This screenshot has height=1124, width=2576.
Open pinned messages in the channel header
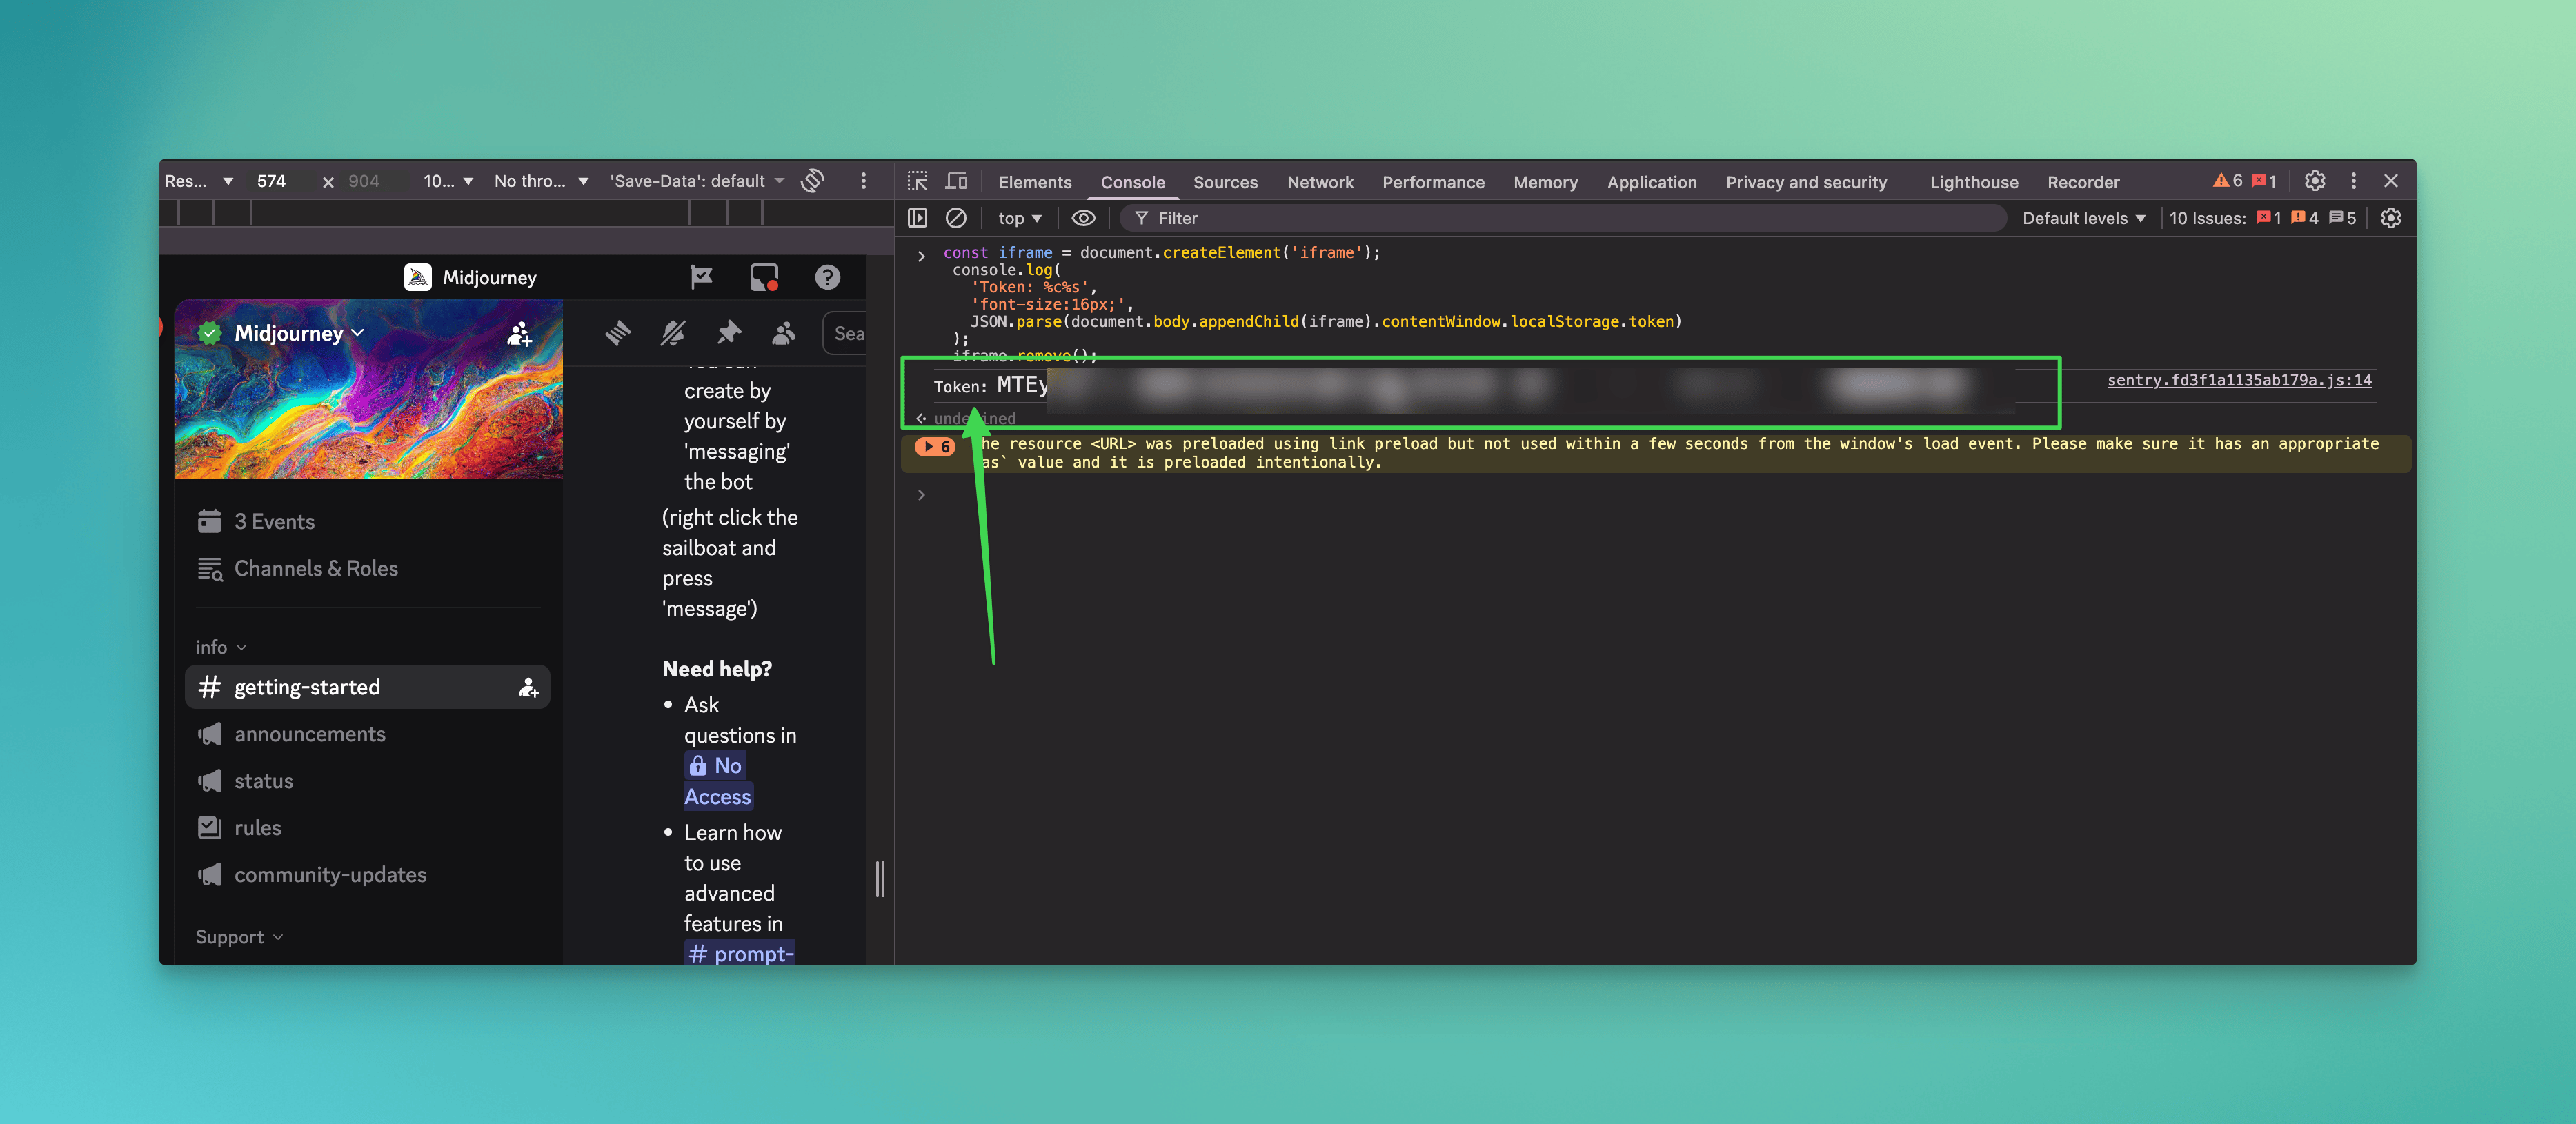(x=729, y=333)
